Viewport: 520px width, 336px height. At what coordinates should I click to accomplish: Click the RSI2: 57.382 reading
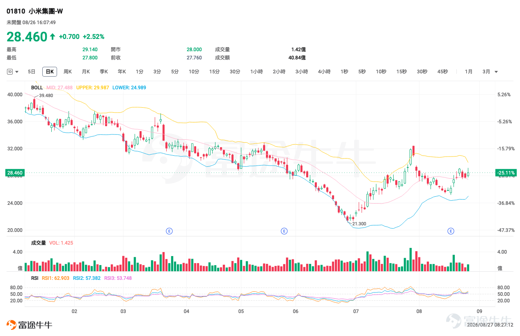tap(87, 278)
